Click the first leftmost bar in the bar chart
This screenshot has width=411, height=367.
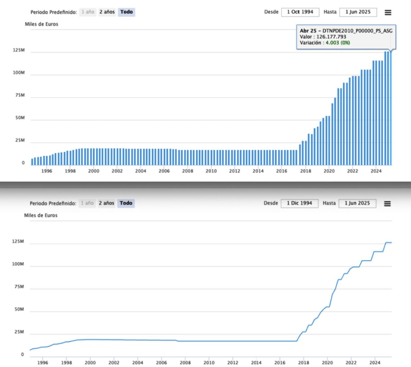coord(32,162)
